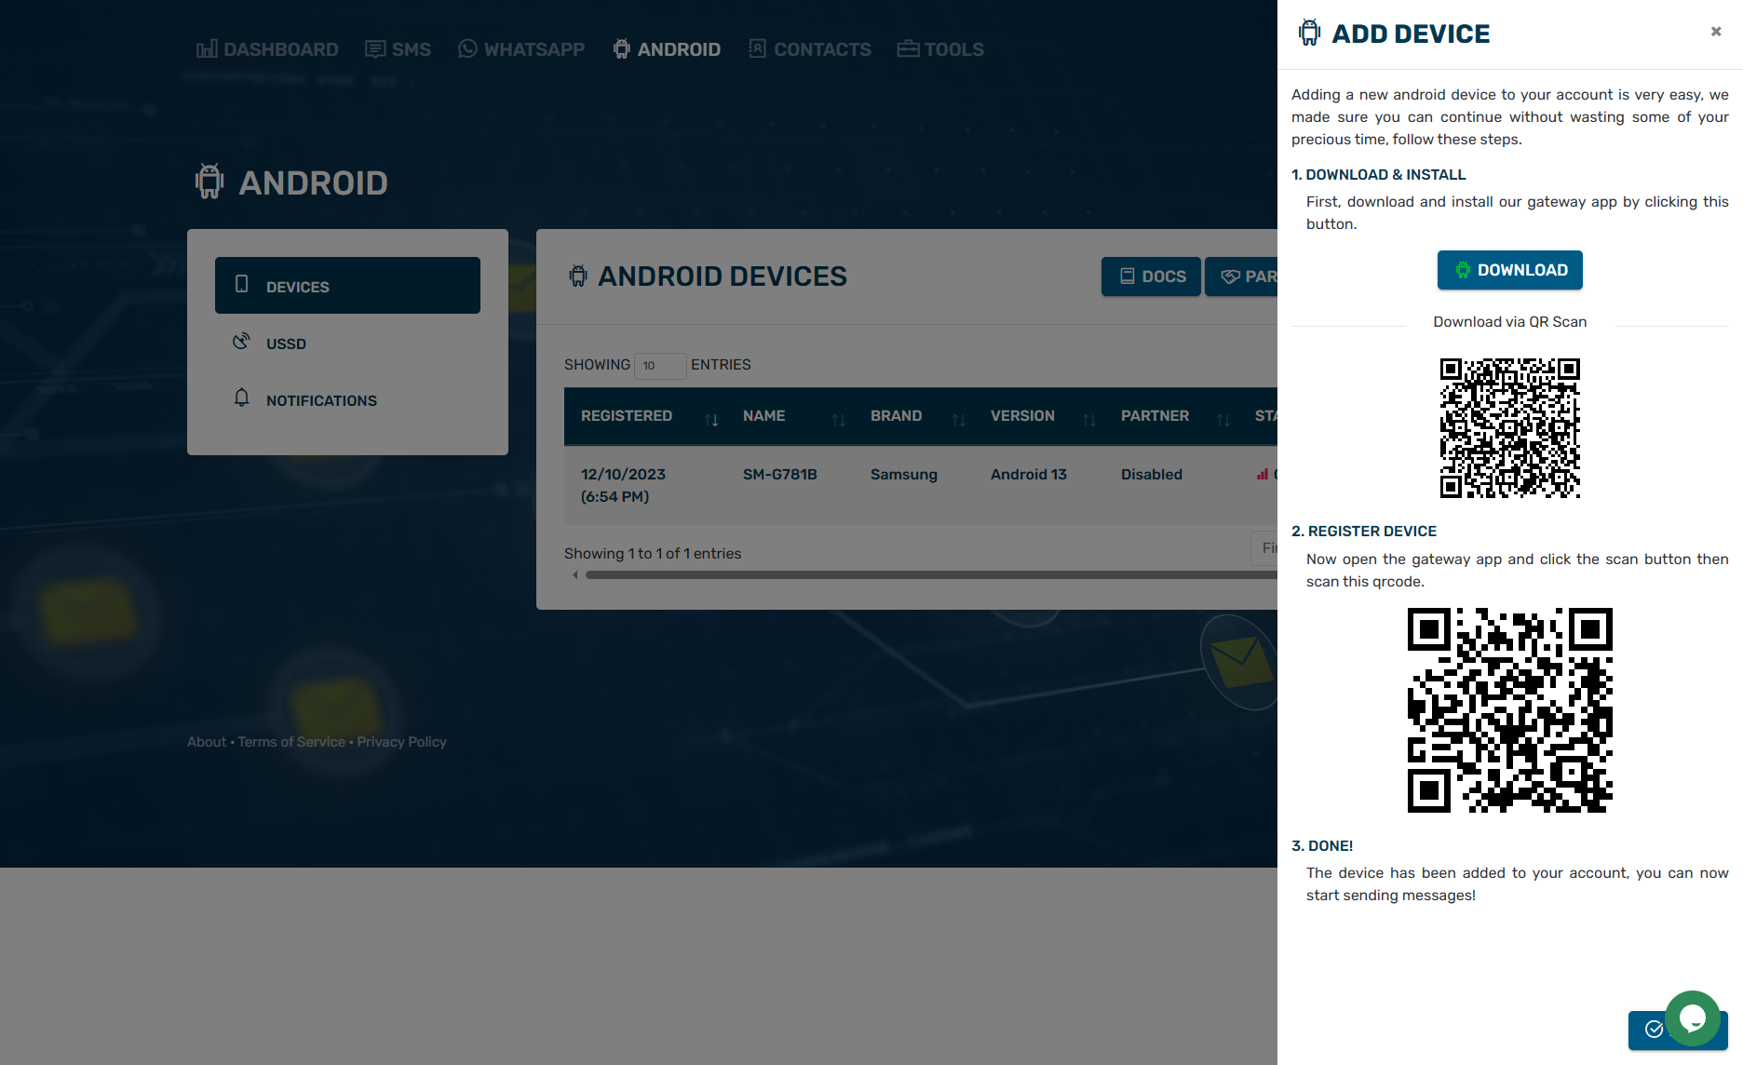The width and height of the screenshot is (1743, 1065).
Task: Select Devices in the sidebar
Action: coord(347,286)
